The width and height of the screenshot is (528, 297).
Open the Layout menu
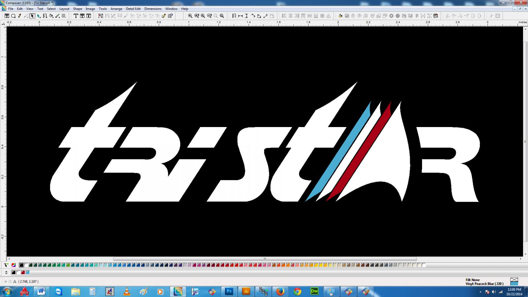[x=64, y=9]
